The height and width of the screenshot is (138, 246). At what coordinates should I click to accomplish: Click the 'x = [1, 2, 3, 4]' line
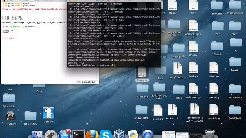[x=12, y=17]
